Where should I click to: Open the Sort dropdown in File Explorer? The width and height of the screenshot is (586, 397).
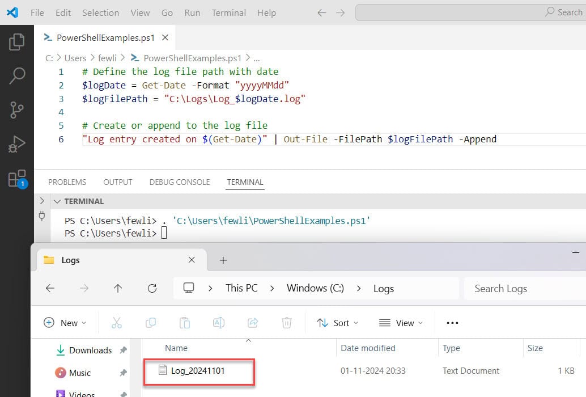[x=337, y=322]
